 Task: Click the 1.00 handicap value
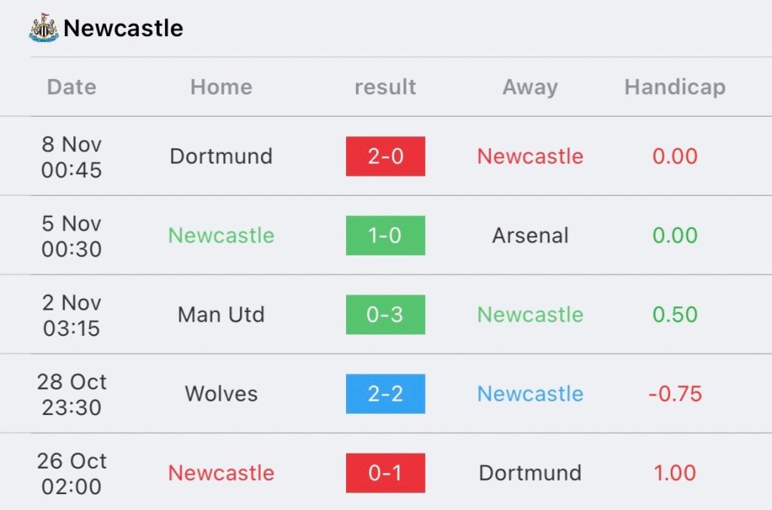pos(675,473)
